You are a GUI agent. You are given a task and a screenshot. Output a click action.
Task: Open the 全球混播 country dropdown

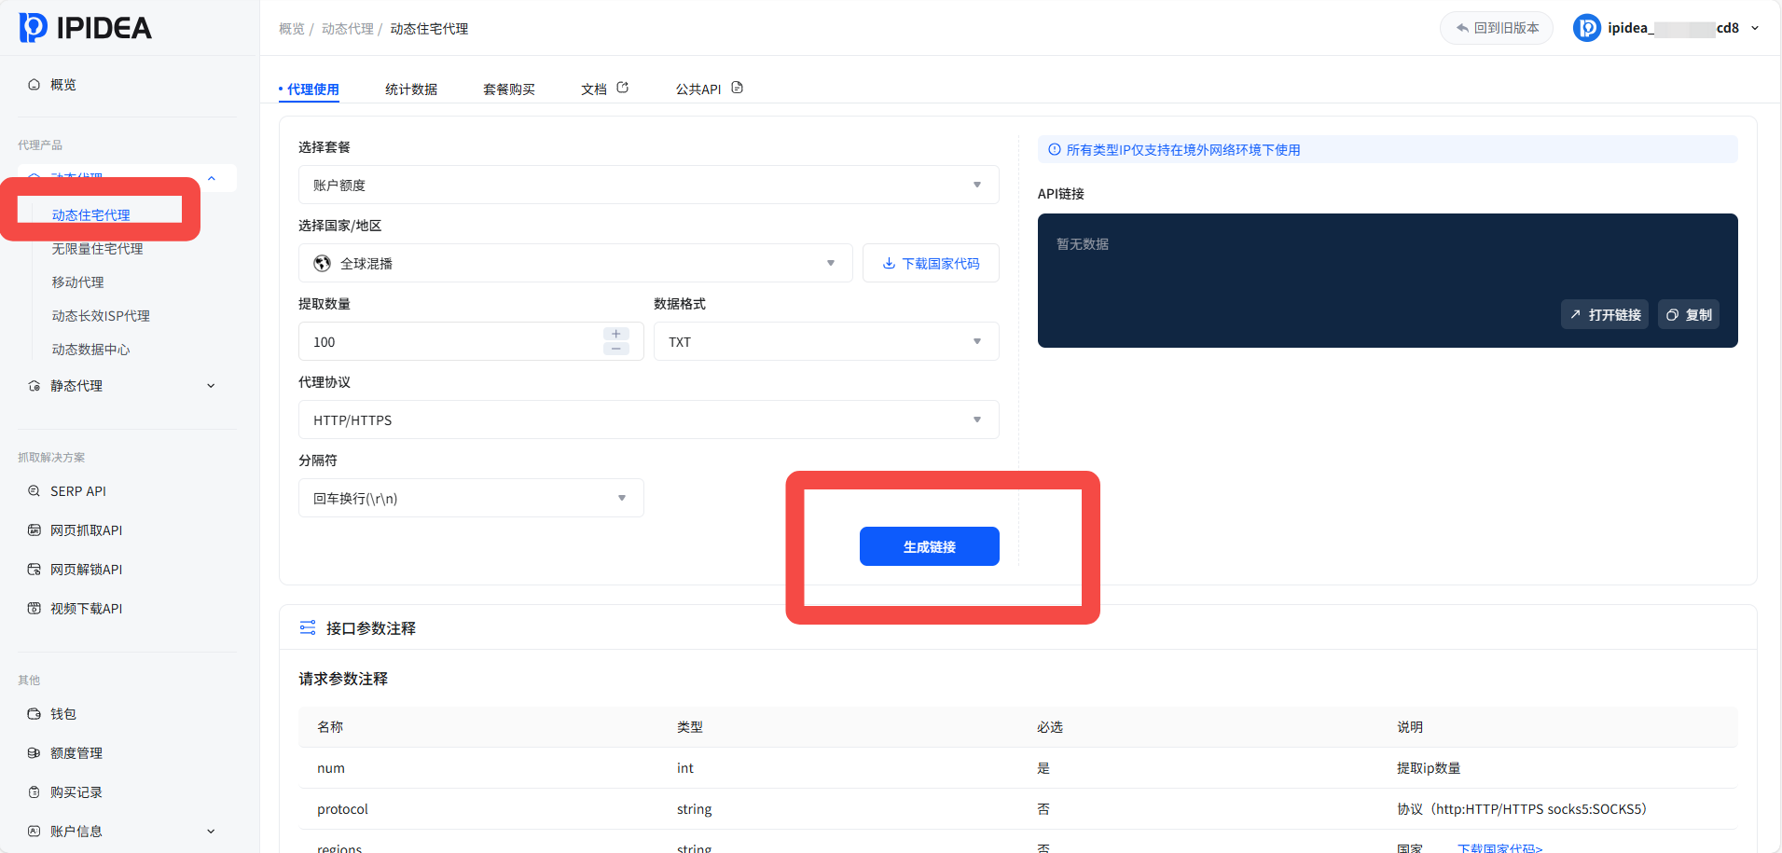pos(575,263)
